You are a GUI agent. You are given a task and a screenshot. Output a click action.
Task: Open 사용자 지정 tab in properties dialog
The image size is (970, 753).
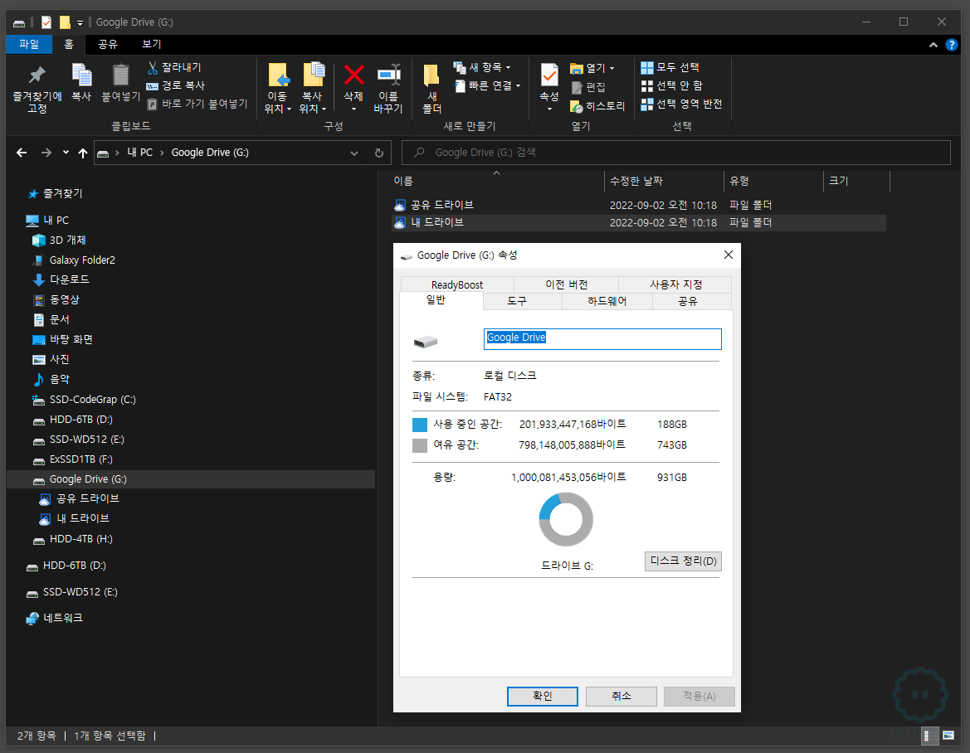click(675, 284)
